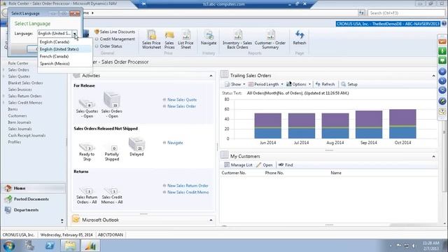Open Blanket Sales Orders in navigation tree
This screenshot has height=252, width=448.
point(25,83)
